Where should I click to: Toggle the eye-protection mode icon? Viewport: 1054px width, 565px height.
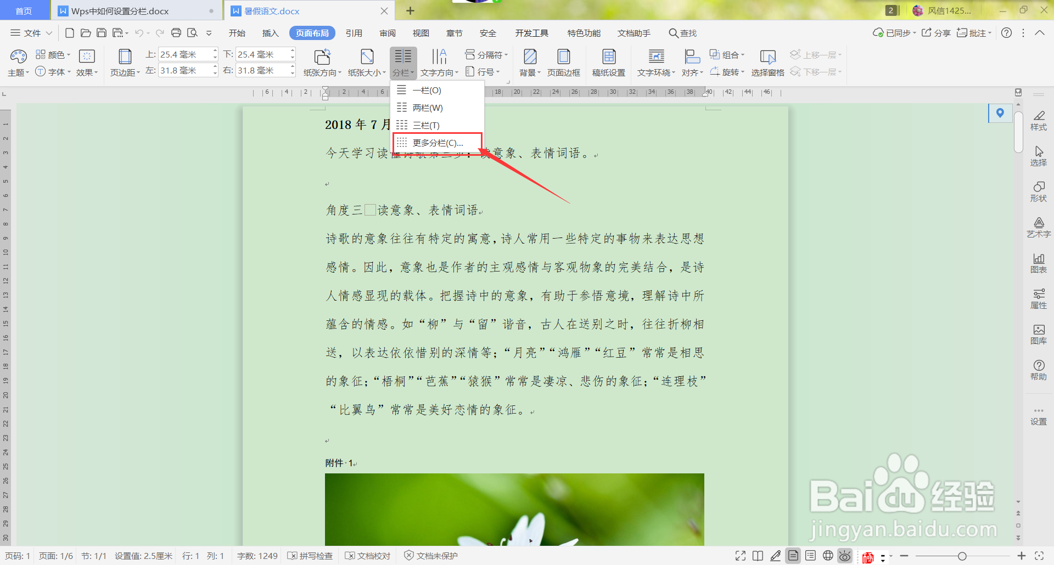coord(844,555)
